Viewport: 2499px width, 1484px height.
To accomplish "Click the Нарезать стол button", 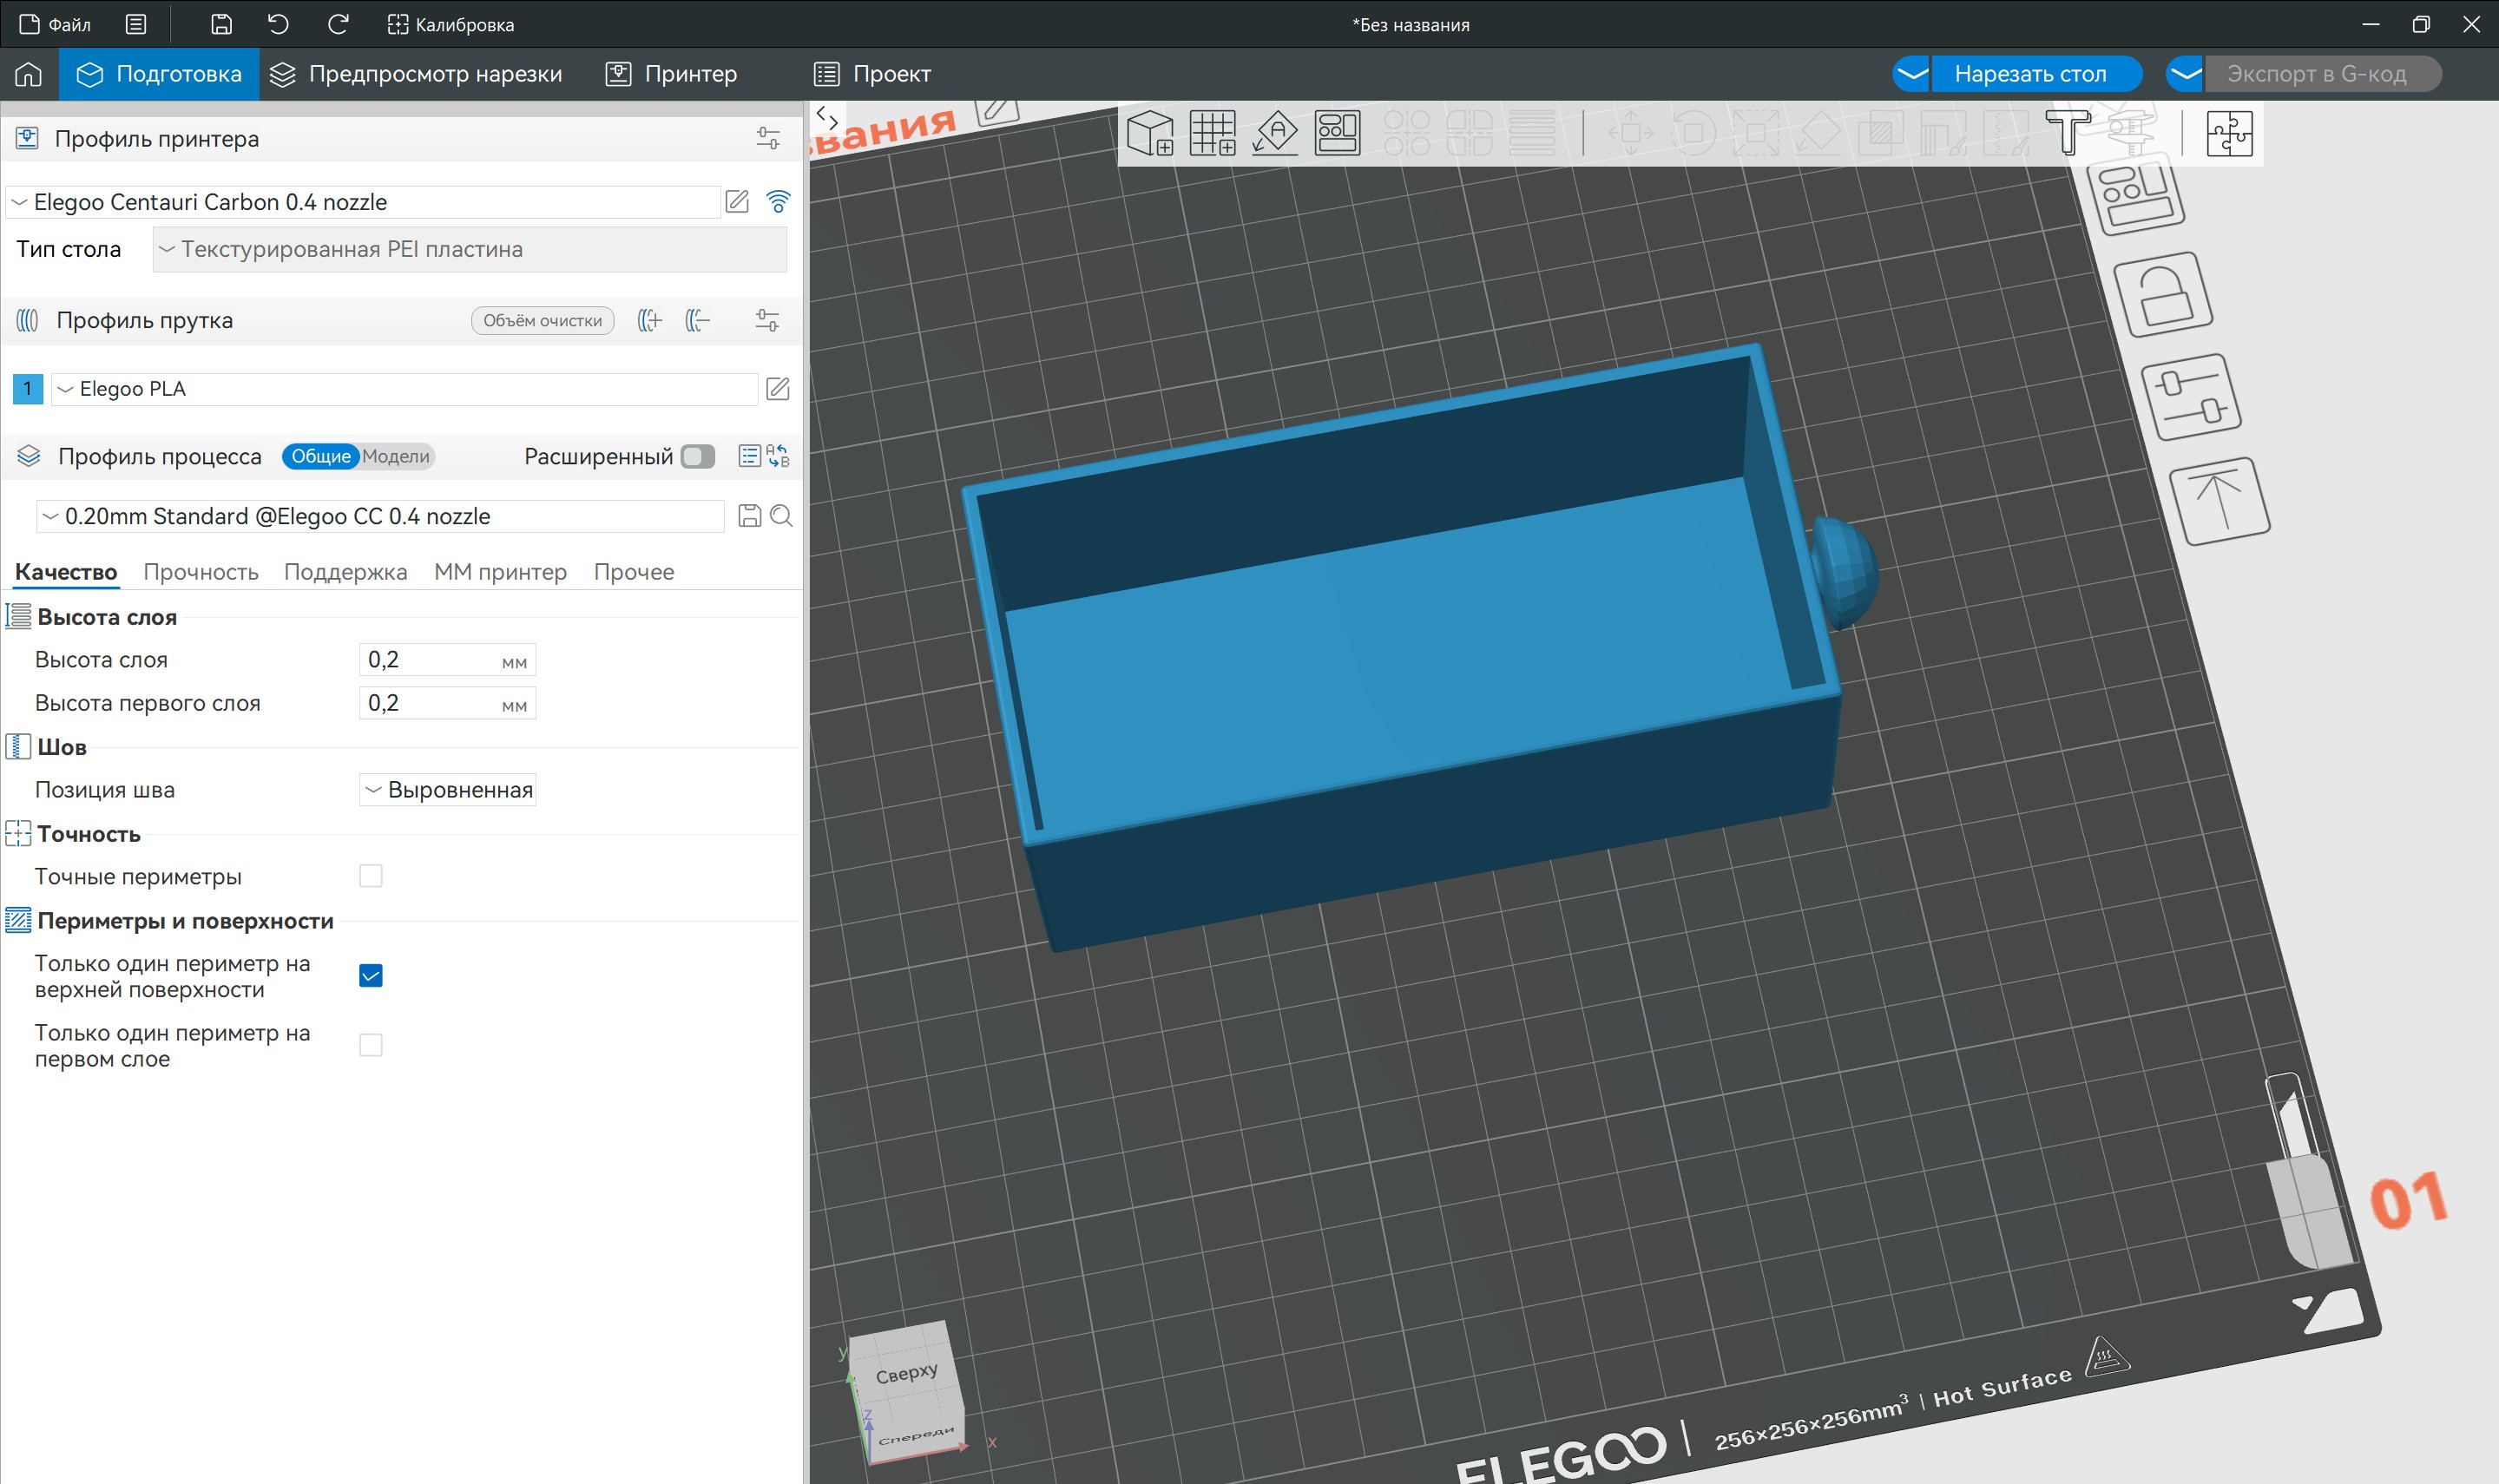I will [2029, 74].
